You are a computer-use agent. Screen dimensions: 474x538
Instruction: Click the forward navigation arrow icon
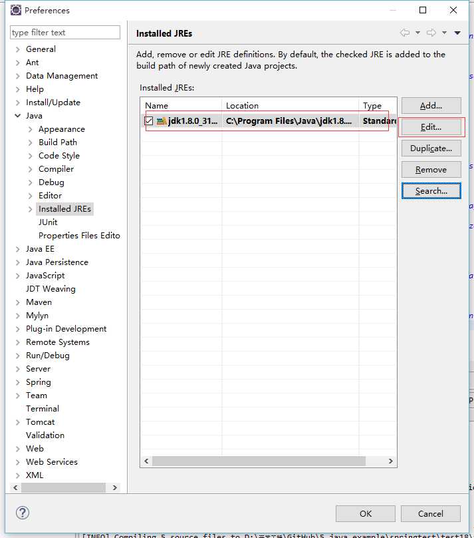point(431,33)
